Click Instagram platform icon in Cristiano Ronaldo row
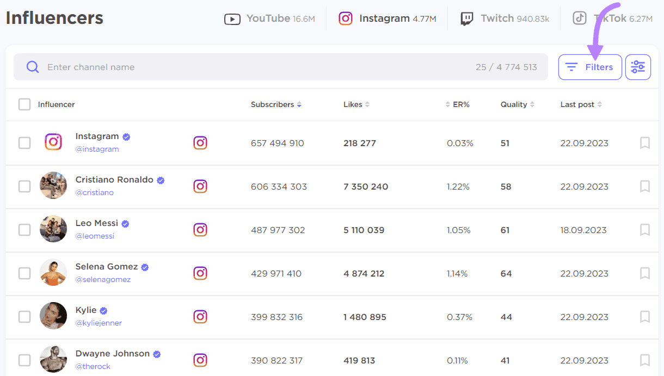664x376 pixels. tap(200, 186)
